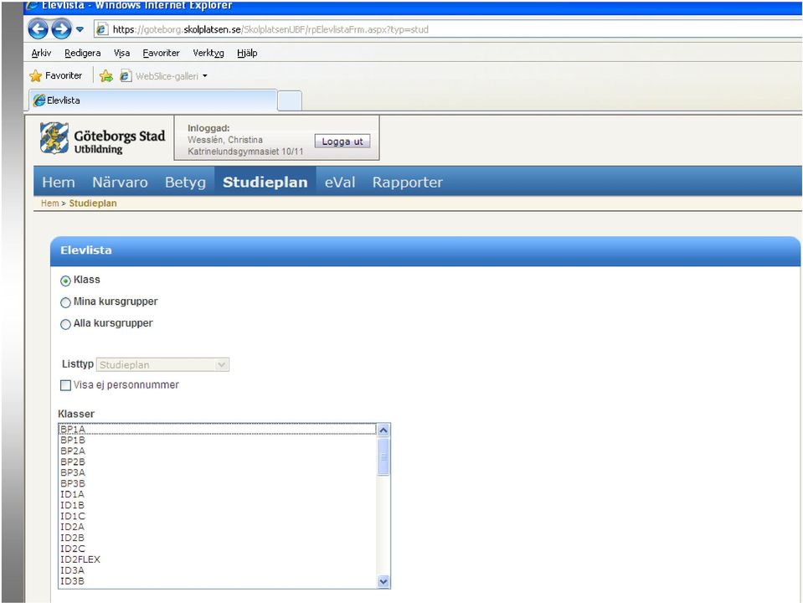The height and width of the screenshot is (603, 803).
Task: Open the Listtyp Studieplan dropdown
Action: click(x=162, y=365)
